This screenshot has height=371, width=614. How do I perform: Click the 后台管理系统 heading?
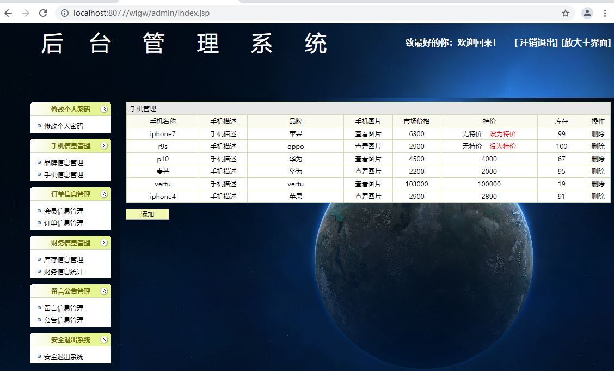point(183,43)
